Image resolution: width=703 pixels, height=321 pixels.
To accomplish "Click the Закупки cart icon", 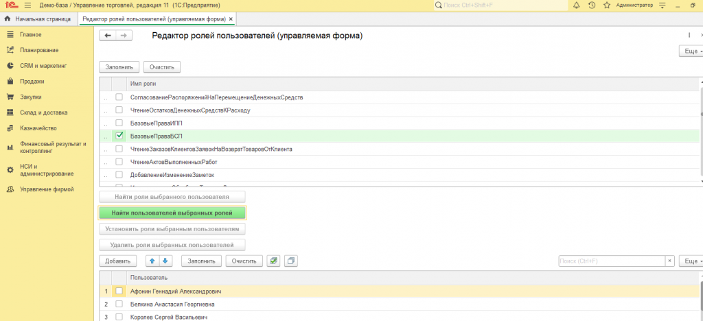I will pyautogui.click(x=10, y=97).
